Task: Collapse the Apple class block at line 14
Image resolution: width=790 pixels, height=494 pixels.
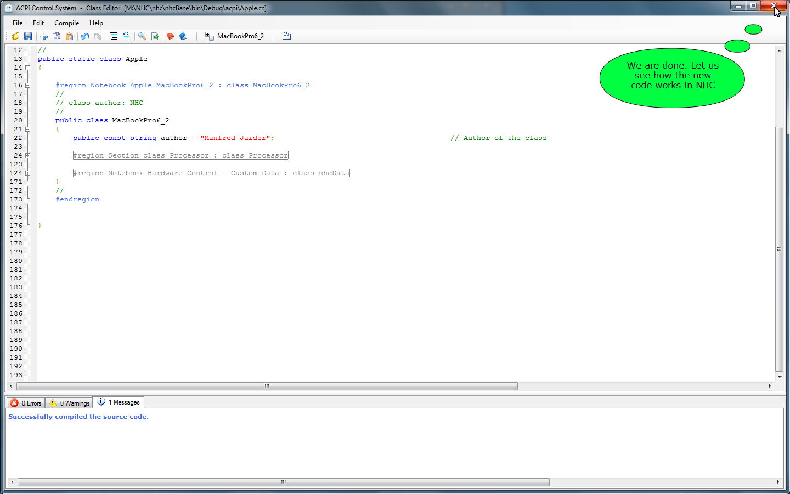Action: point(27,68)
